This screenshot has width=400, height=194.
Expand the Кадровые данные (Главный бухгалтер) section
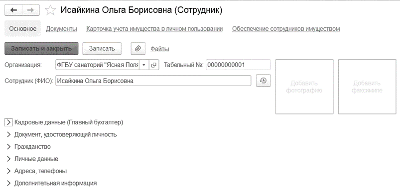[x=64, y=122]
